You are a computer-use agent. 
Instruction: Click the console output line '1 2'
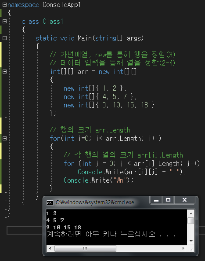[x=51, y=213]
